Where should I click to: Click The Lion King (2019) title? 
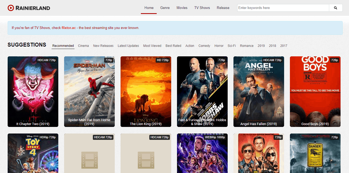(146, 124)
